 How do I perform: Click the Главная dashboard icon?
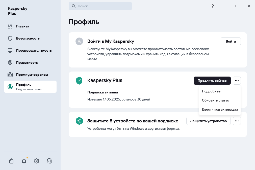click(x=10, y=26)
